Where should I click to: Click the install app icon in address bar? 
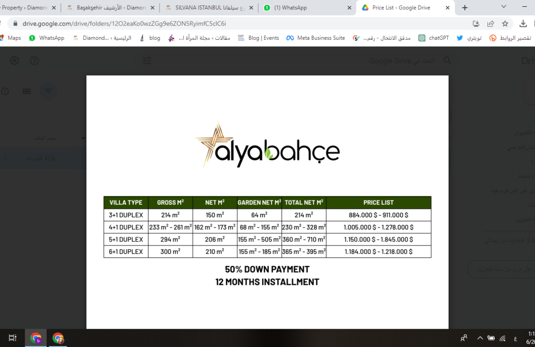476,23
